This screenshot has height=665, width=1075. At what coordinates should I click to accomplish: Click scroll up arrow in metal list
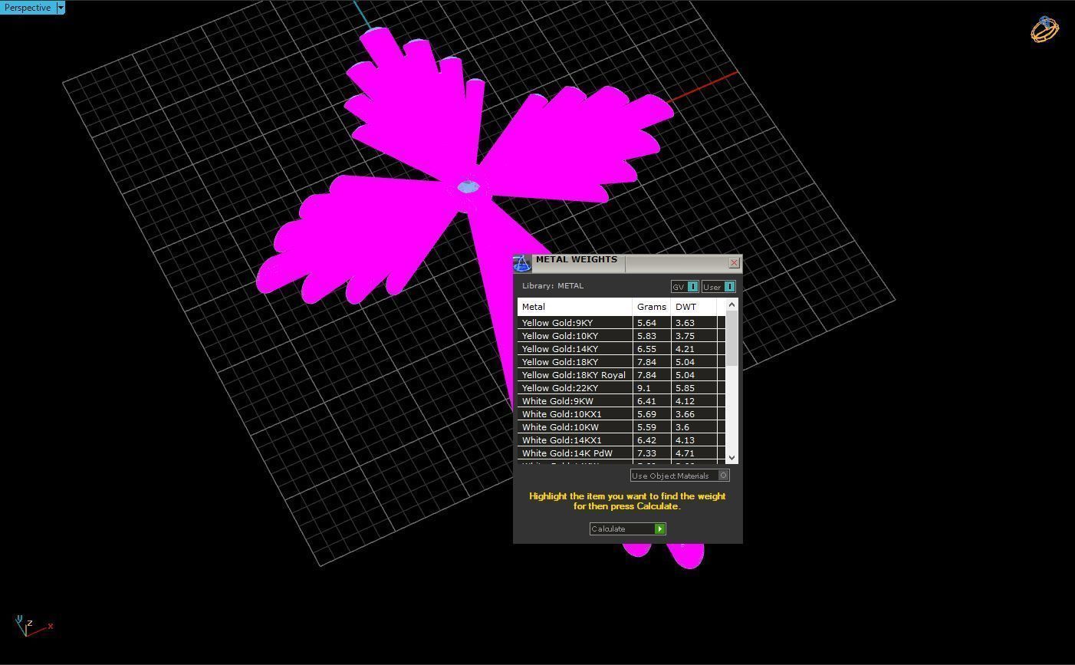[x=731, y=305]
